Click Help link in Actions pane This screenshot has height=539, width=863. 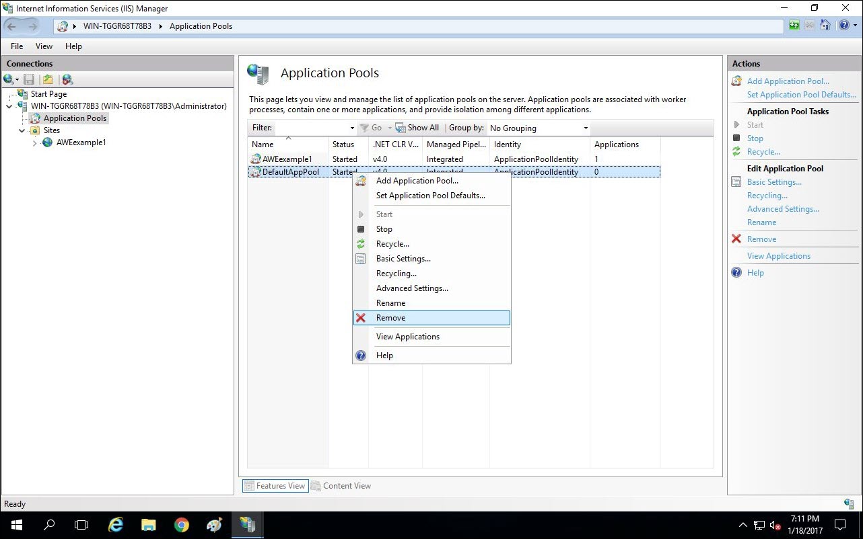point(755,273)
